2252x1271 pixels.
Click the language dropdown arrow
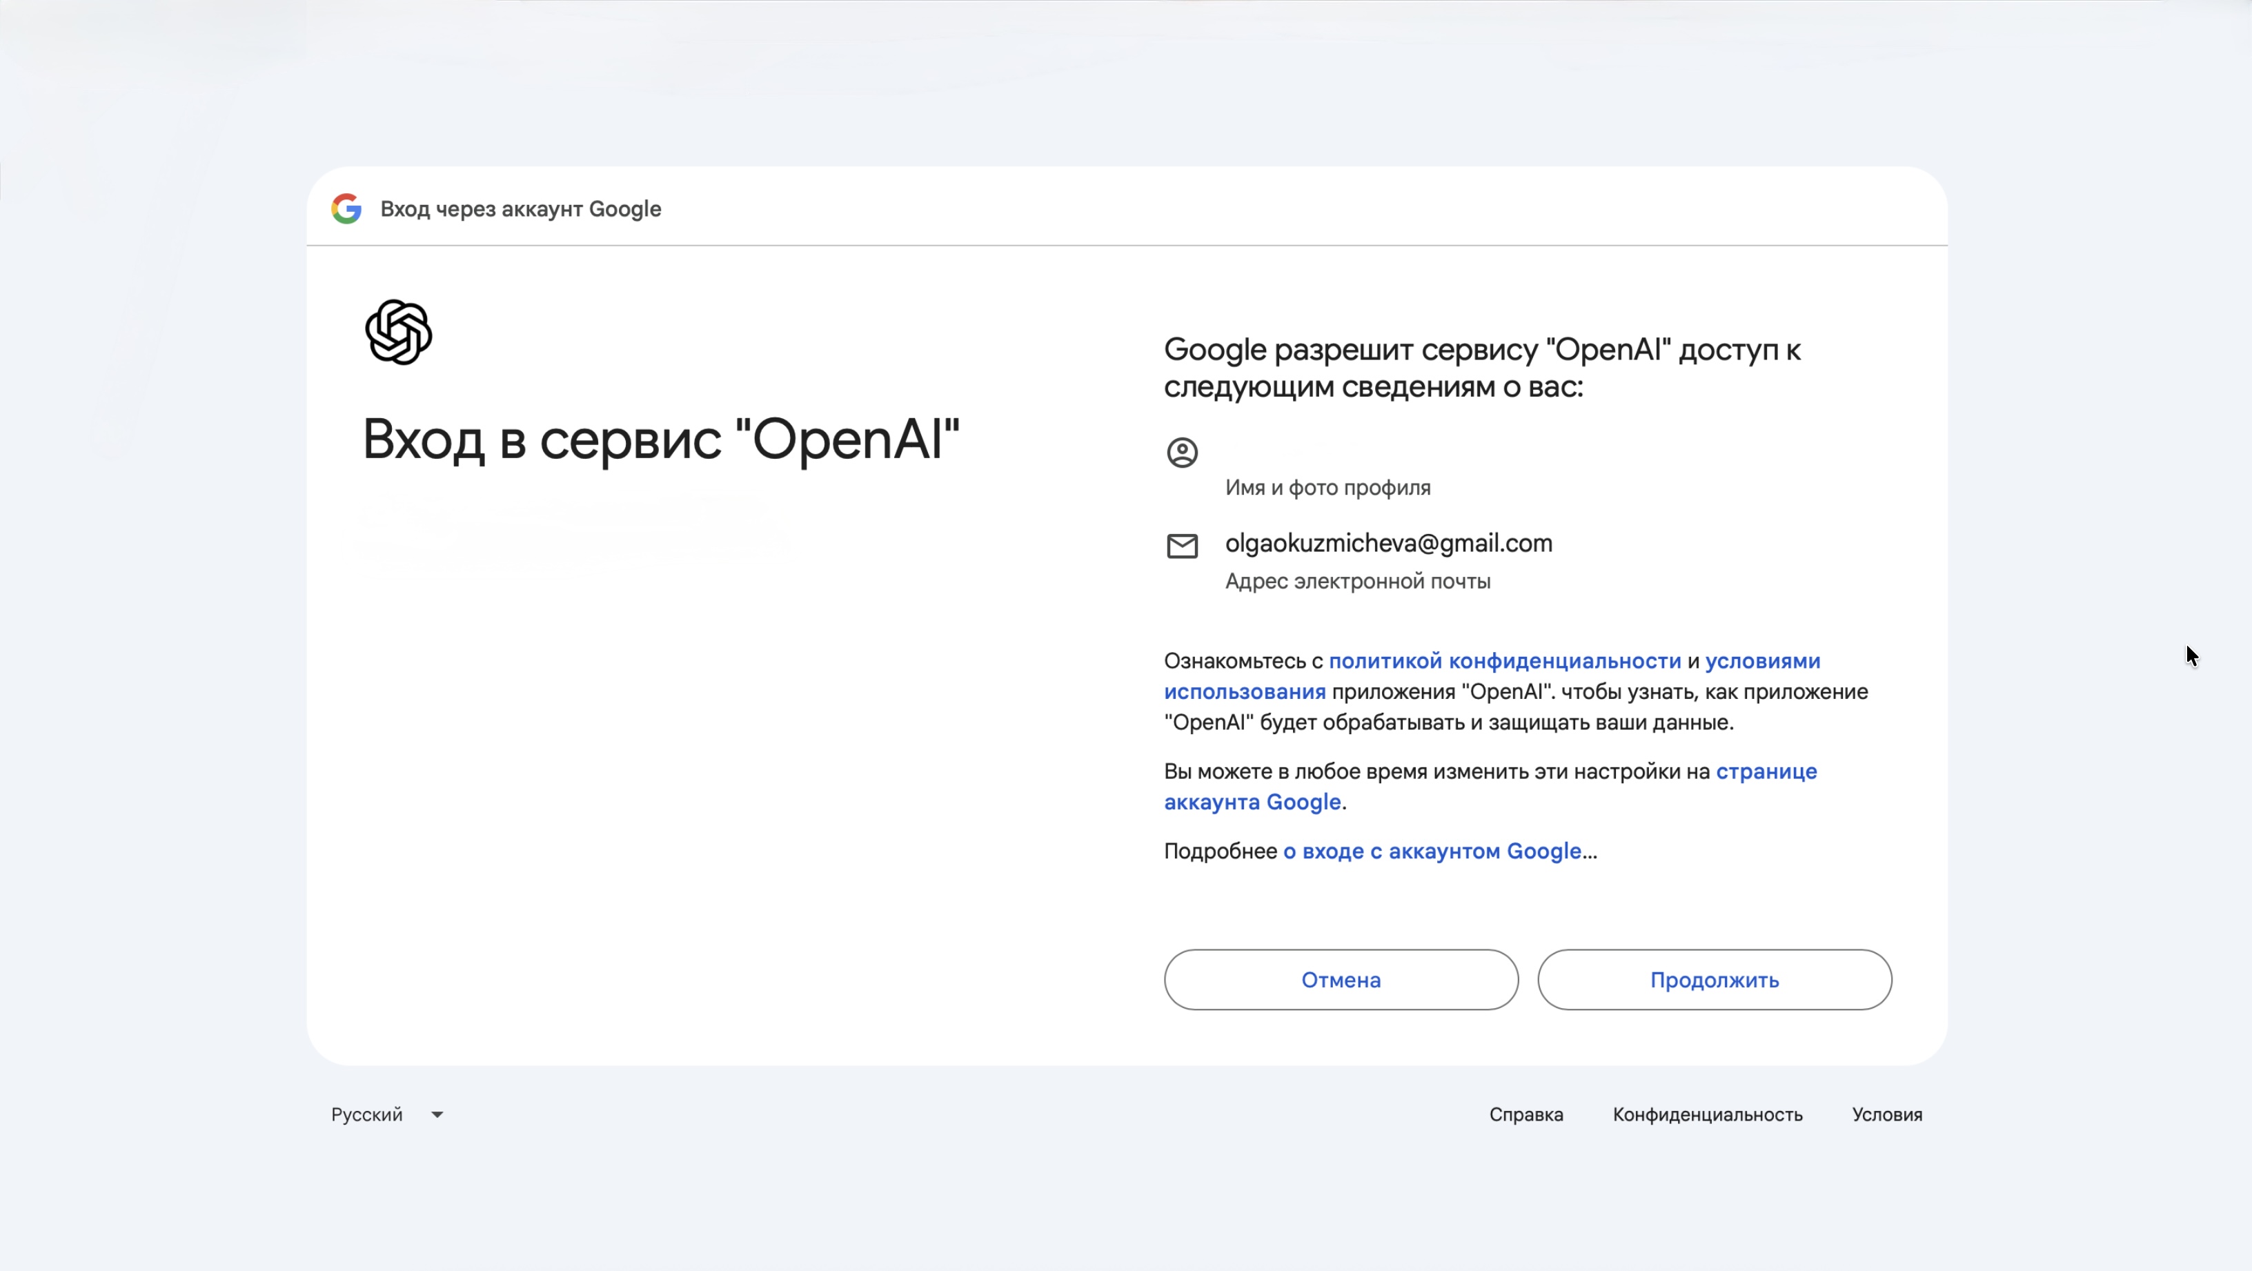coord(437,1114)
